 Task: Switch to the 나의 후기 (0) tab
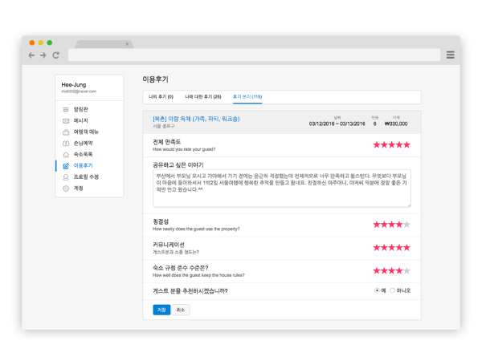coord(161,97)
